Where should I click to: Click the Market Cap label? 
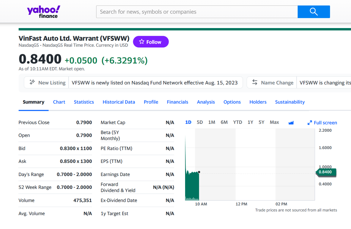113,123
